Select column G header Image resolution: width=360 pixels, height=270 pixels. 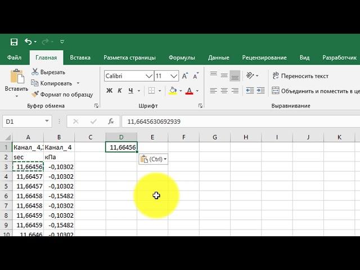click(x=215, y=137)
